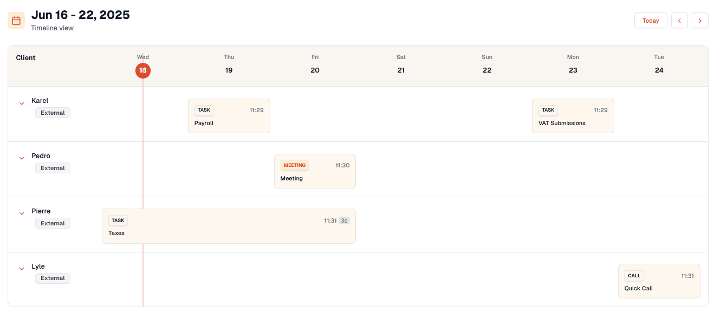Click the 11:29 time on the Payroll card
714x312 pixels.
point(257,110)
